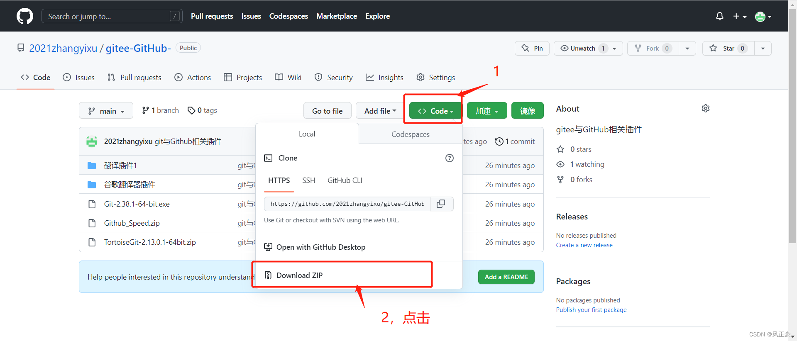
Task: Click the GitHub Octocat logo
Action: [x=25, y=16]
